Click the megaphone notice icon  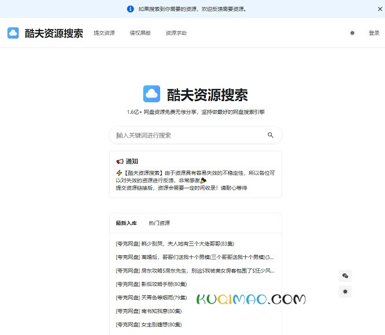click(x=120, y=161)
